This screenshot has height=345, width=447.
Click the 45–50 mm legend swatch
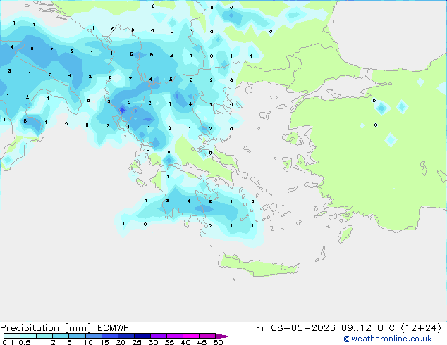click(x=207, y=336)
